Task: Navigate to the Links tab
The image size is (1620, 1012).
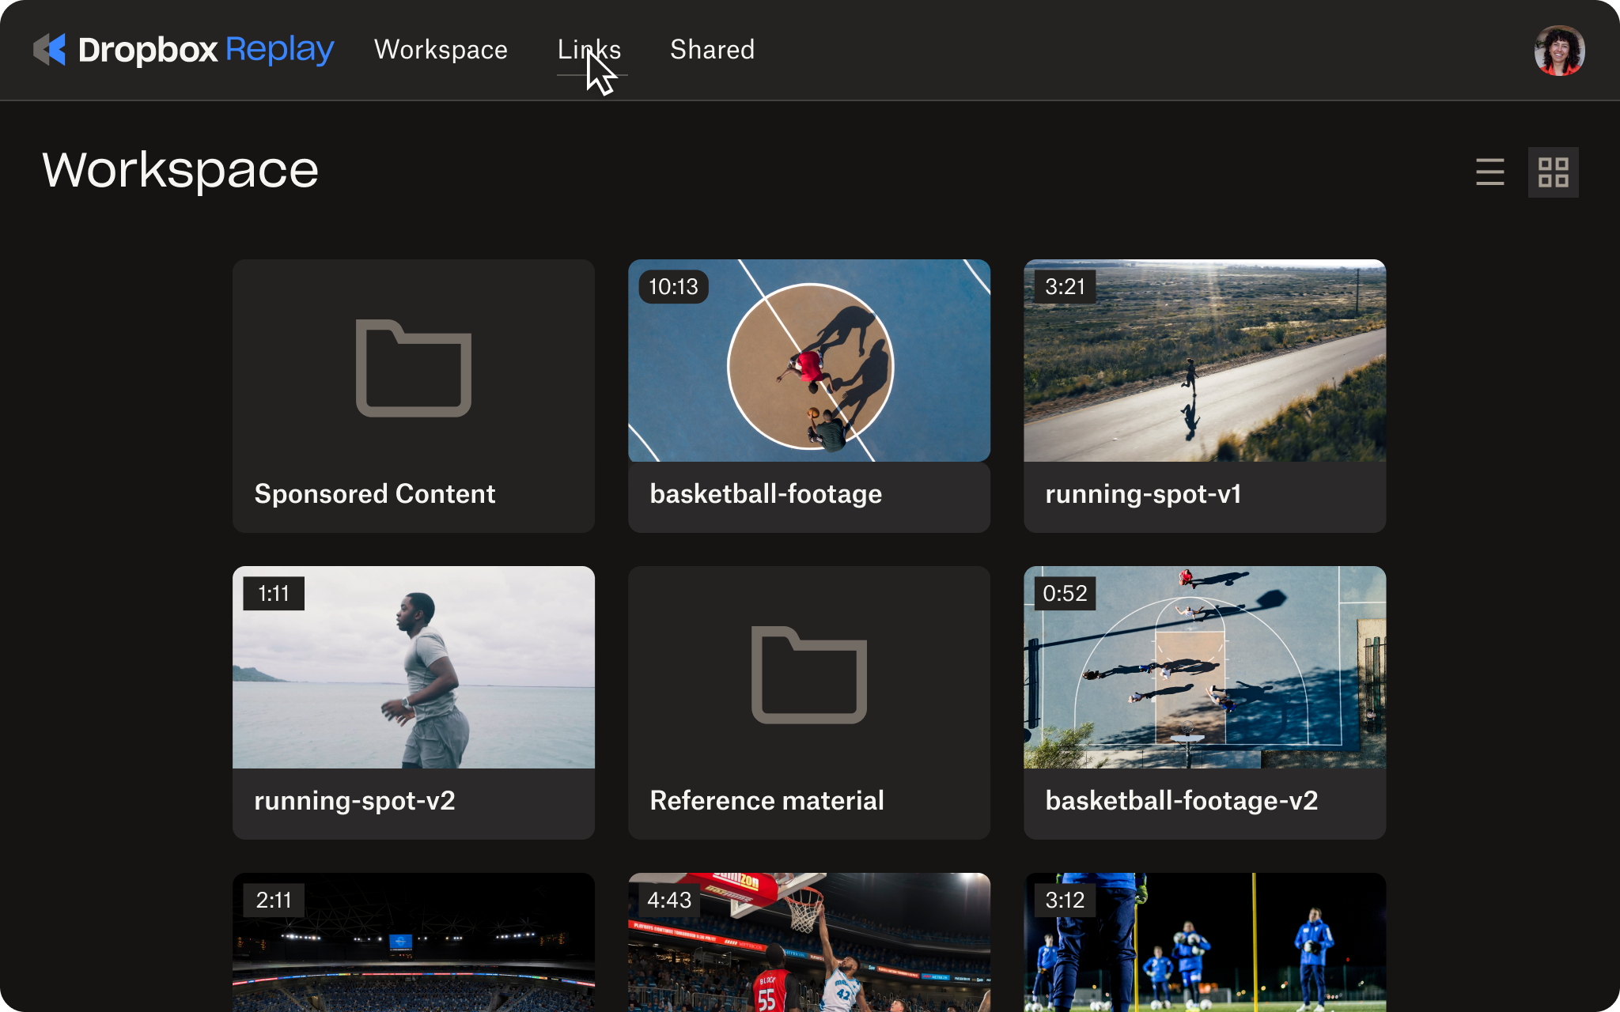Action: click(x=588, y=47)
